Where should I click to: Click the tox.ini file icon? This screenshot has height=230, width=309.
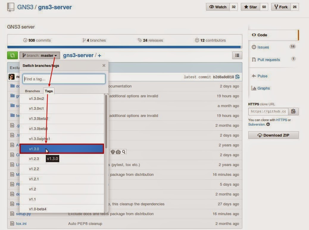pyautogui.click(x=12, y=223)
